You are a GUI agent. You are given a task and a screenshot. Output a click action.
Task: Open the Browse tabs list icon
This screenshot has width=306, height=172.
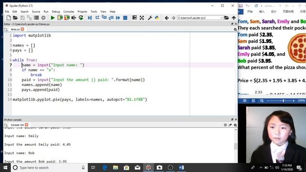tap(36, 18)
